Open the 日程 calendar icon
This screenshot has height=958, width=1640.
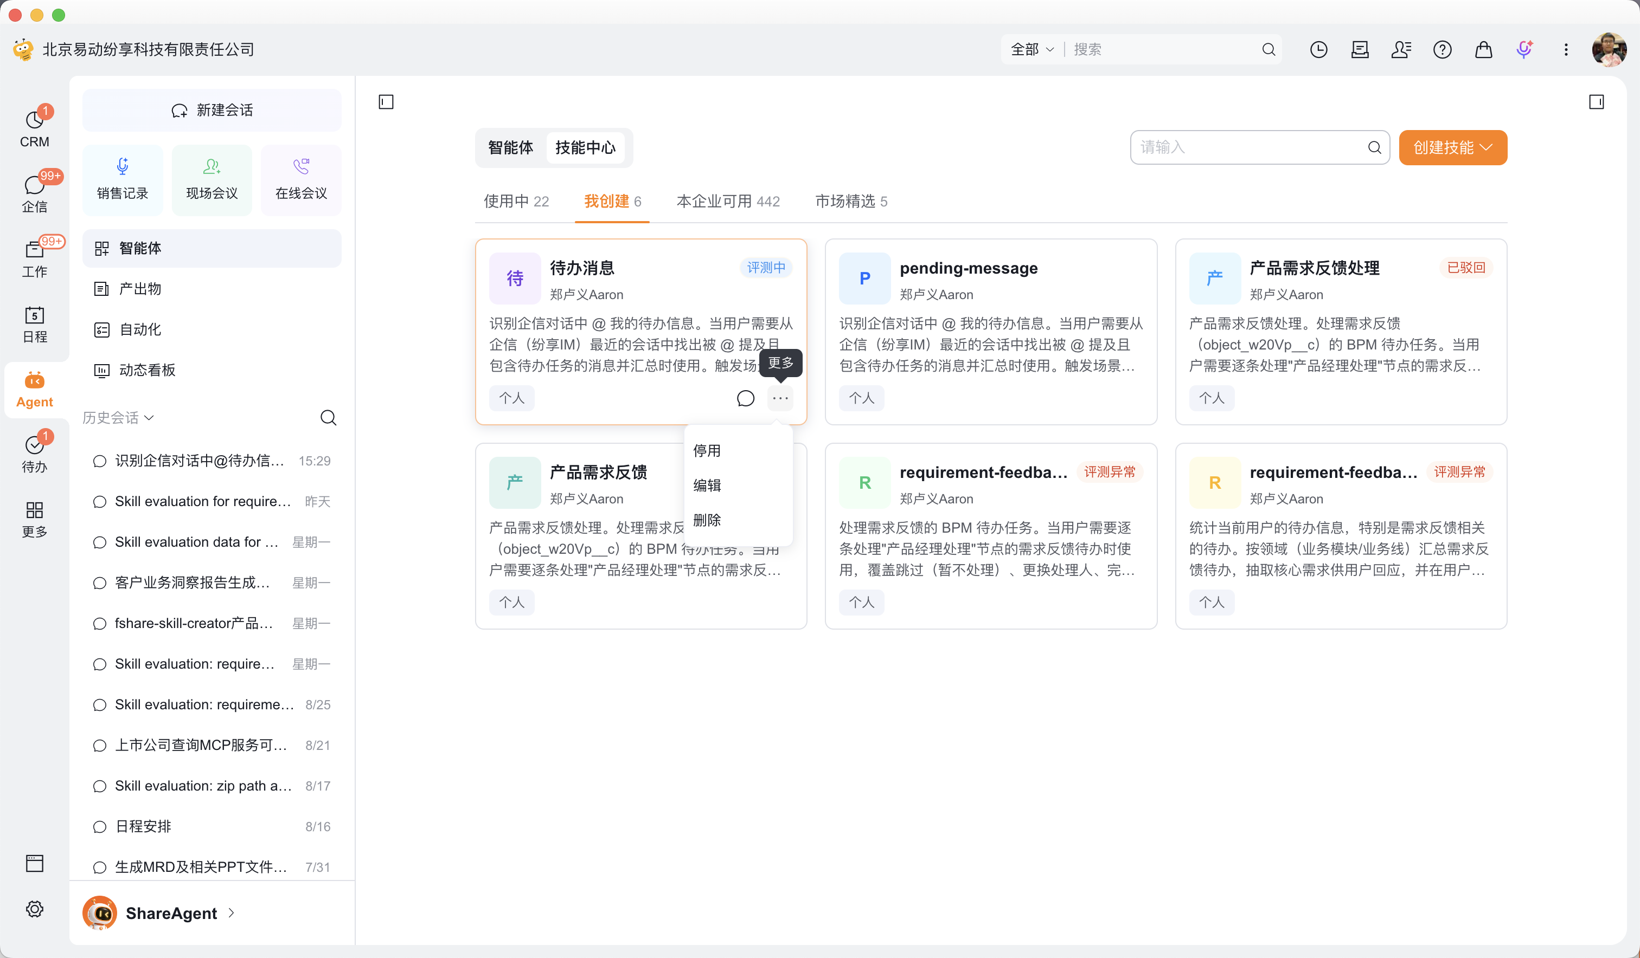click(35, 323)
